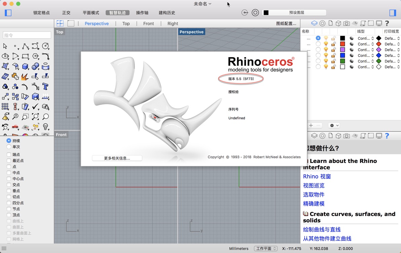The image size is (401, 253).
Task: Click the red car render tool
Action: point(15,127)
